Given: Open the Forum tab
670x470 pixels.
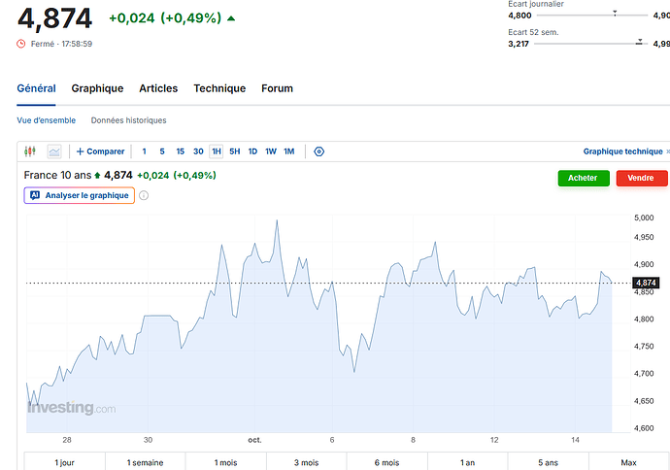Looking at the screenshot, I should tap(278, 88).
